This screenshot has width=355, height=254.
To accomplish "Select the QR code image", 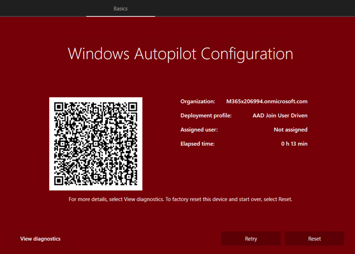I will [96, 144].
